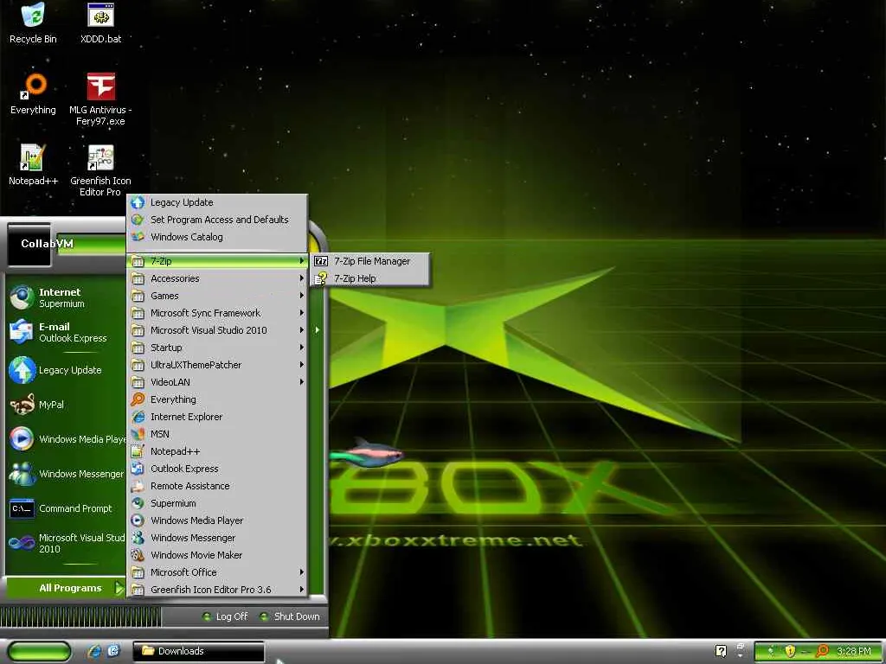Expand the Games folder submenu

(217, 296)
